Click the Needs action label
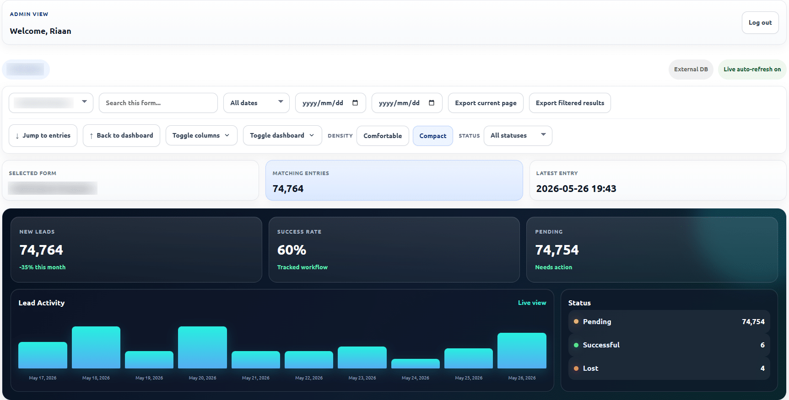 554,267
